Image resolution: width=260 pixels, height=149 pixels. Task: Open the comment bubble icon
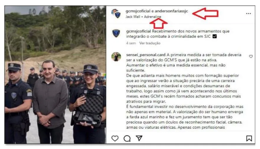(x=127, y=138)
